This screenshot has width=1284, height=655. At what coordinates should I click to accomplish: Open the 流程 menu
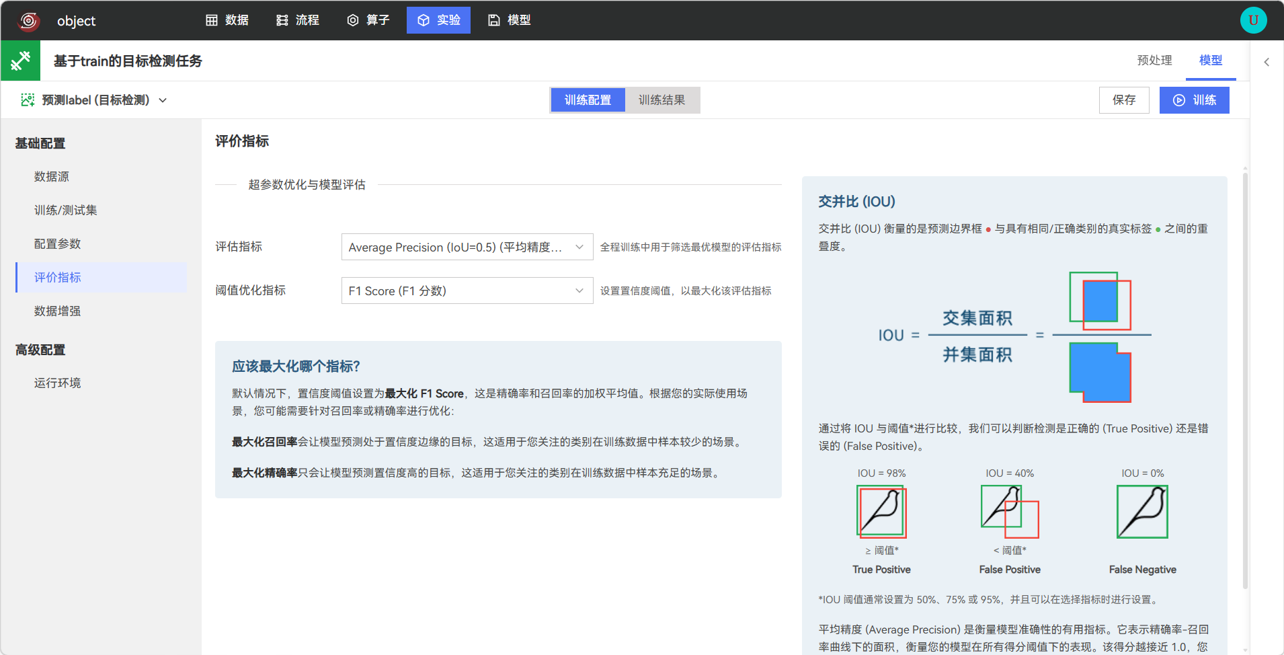(298, 20)
